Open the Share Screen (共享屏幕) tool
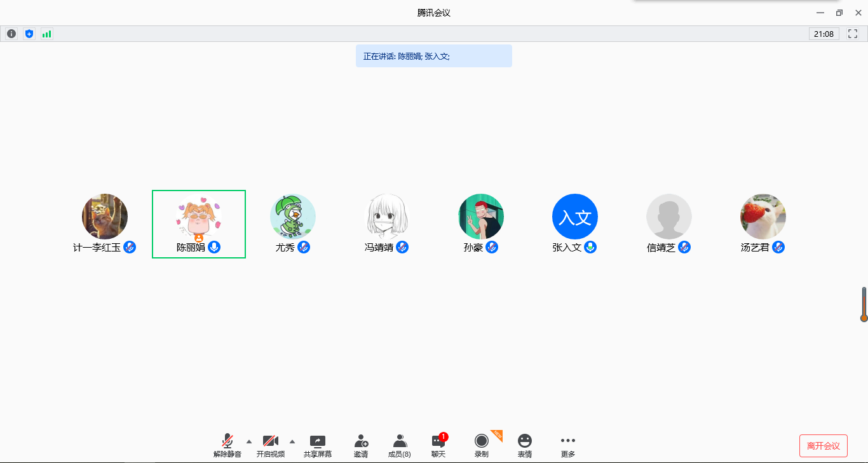The width and height of the screenshot is (868, 463). tap(317, 446)
